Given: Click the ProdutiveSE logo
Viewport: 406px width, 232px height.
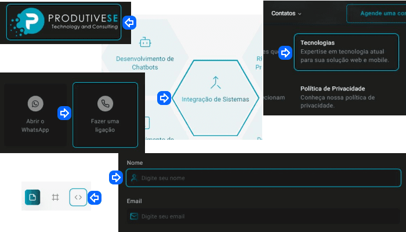Looking at the screenshot, I should pos(64,23).
